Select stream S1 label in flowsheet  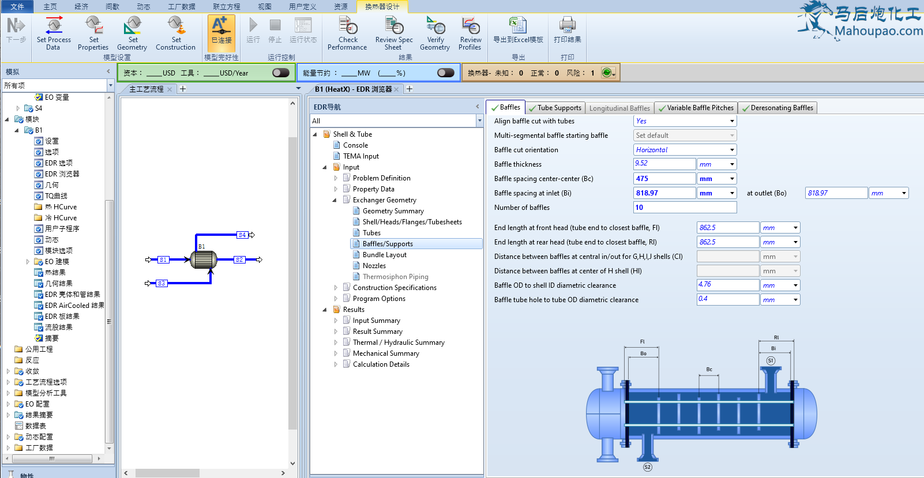164,260
